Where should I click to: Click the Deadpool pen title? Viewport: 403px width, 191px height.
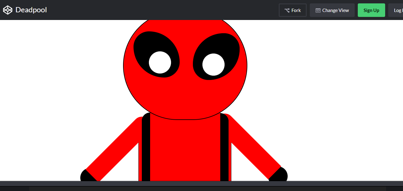pos(31,10)
